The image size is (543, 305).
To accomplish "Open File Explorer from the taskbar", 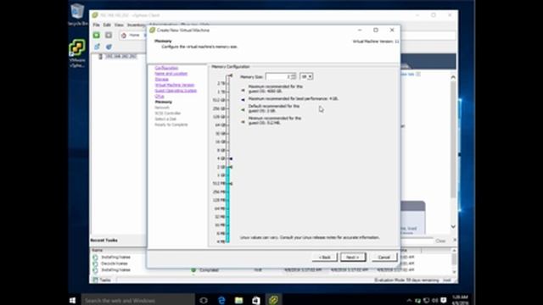I will click(x=239, y=300).
